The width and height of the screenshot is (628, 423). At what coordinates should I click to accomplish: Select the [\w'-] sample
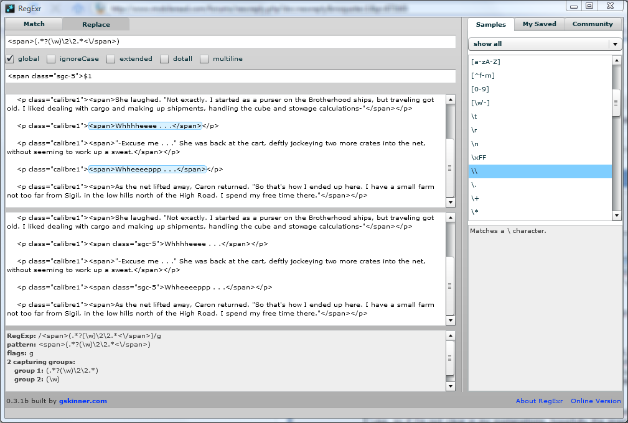point(540,102)
